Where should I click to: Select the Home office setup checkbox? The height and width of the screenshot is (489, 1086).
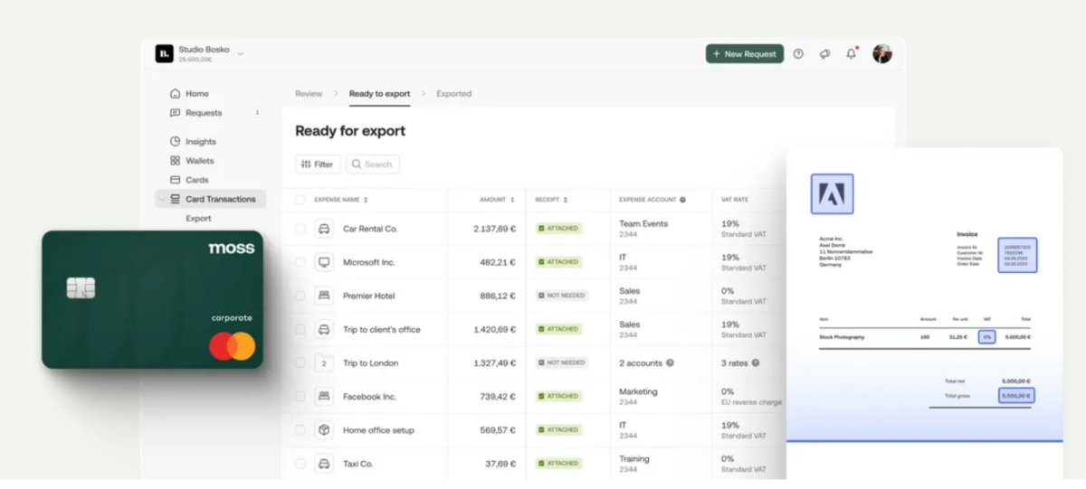click(x=300, y=430)
